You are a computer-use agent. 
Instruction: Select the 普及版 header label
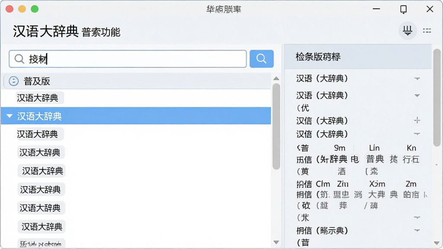37,81
